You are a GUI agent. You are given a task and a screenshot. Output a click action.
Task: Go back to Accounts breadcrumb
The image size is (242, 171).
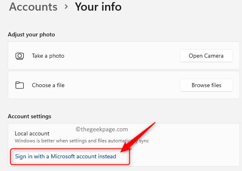[x=33, y=7]
